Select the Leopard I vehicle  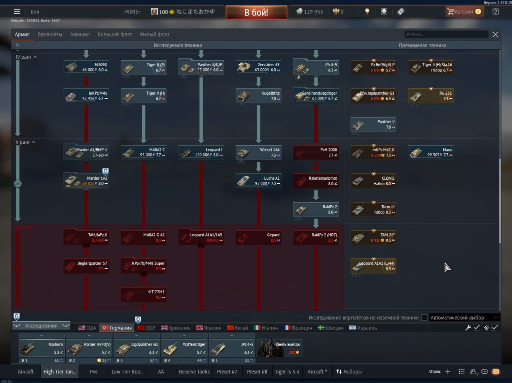[201, 152]
